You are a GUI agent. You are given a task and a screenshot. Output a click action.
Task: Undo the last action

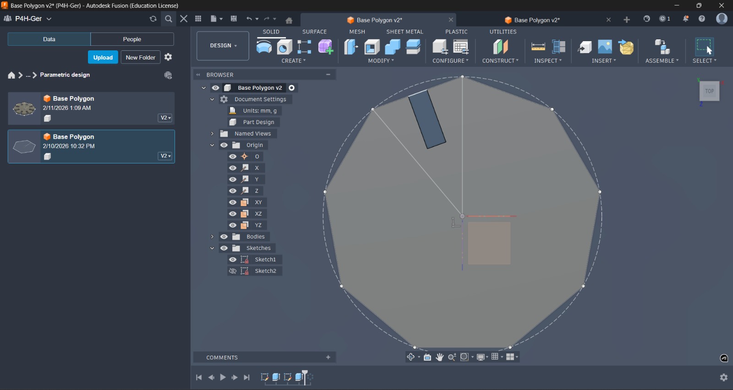click(249, 19)
